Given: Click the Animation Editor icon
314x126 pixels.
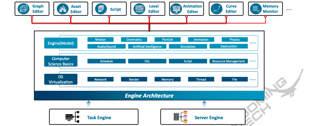Looking at the screenshot, I should (x=176, y=9).
